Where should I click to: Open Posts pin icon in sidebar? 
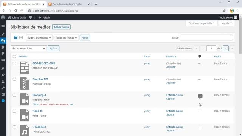[x=3, y=34]
